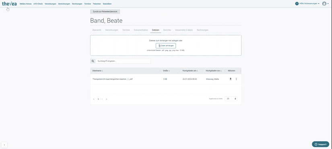Switch to the Verordnungen patient tab

(x=111, y=30)
